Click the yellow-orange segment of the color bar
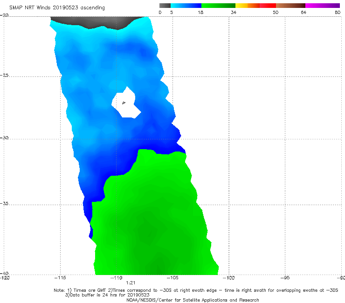The height and width of the screenshot is (303, 345). point(247,6)
